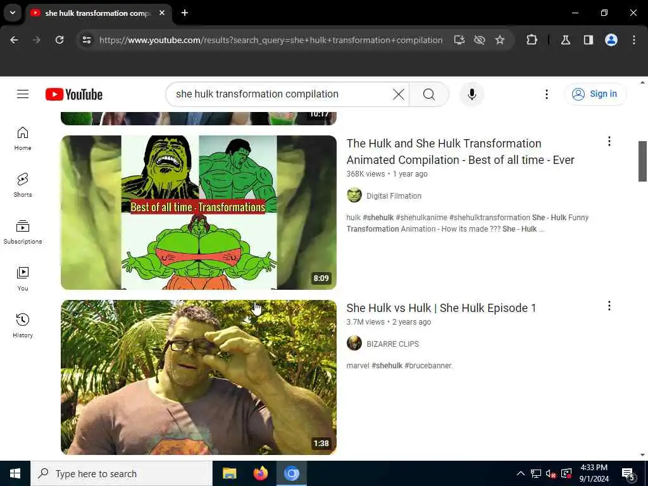Open the YouTube hamburger guide menu
The width and height of the screenshot is (648, 486).
click(x=23, y=94)
